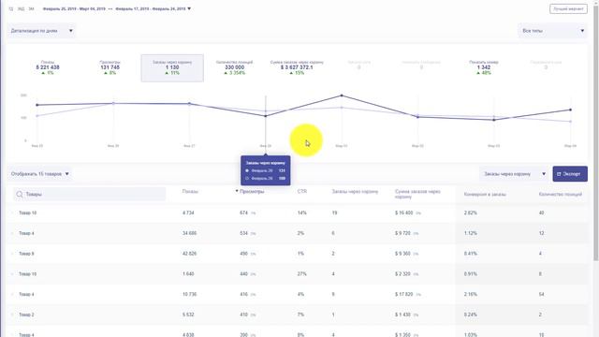The width and height of the screenshot is (599, 337).
Task: Click the button at the top right corner
Action: 568,8
